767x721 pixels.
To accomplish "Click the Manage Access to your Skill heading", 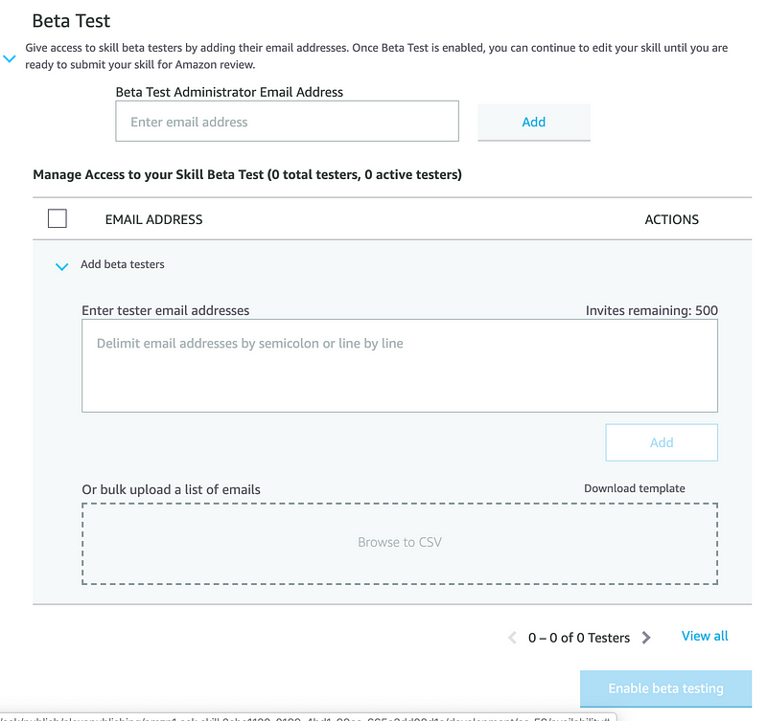I will pyautogui.click(x=246, y=174).
